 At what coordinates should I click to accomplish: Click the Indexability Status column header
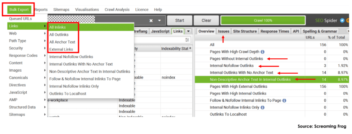click(174, 48)
